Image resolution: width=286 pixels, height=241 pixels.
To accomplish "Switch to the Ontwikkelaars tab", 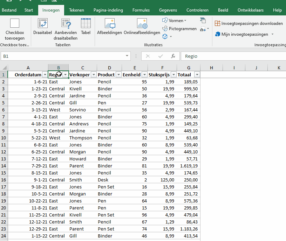I will [251, 10].
